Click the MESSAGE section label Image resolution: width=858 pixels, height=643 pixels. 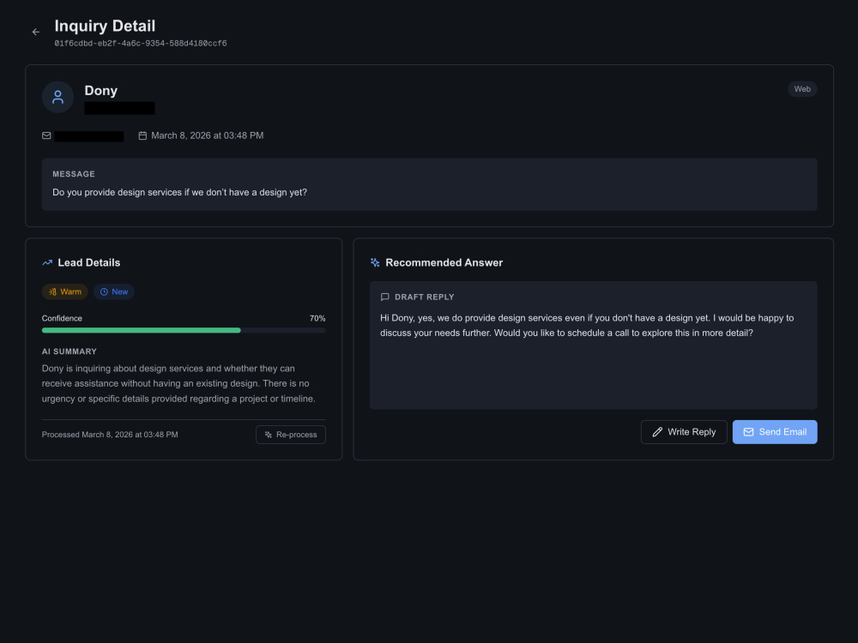point(74,174)
